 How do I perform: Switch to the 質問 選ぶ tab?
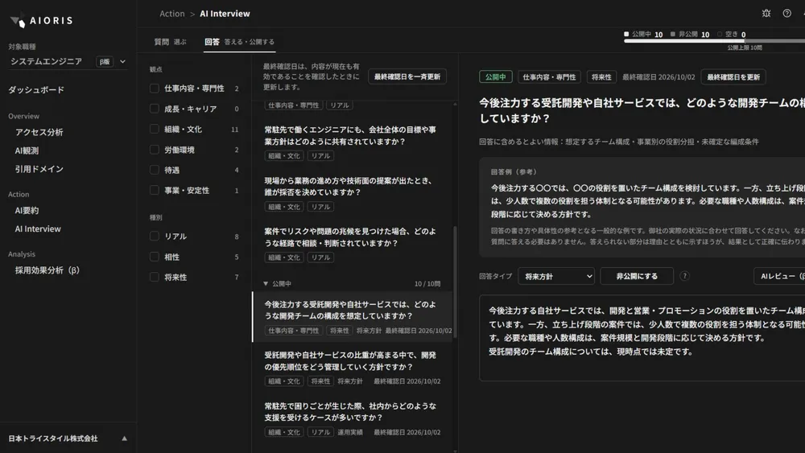(170, 42)
